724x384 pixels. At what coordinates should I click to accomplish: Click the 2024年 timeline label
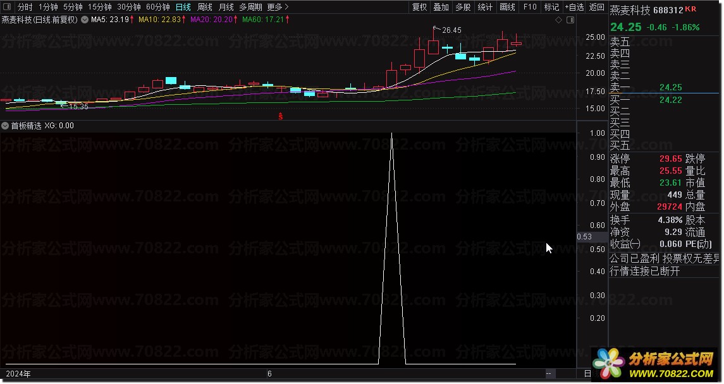(18, 374)
